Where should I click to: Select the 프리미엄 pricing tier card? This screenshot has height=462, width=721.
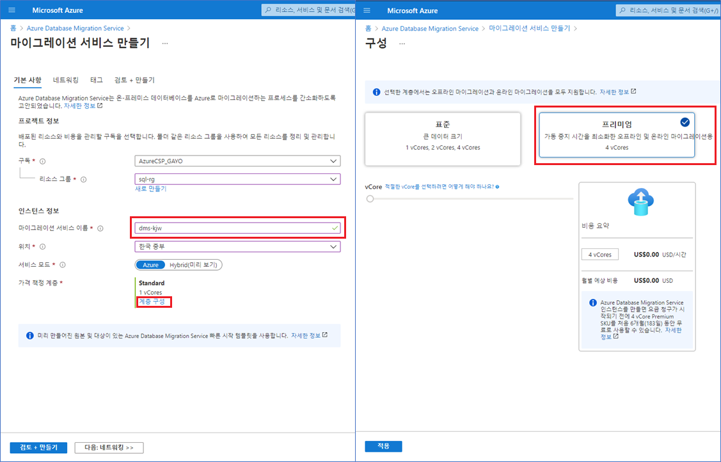(617, 135)
